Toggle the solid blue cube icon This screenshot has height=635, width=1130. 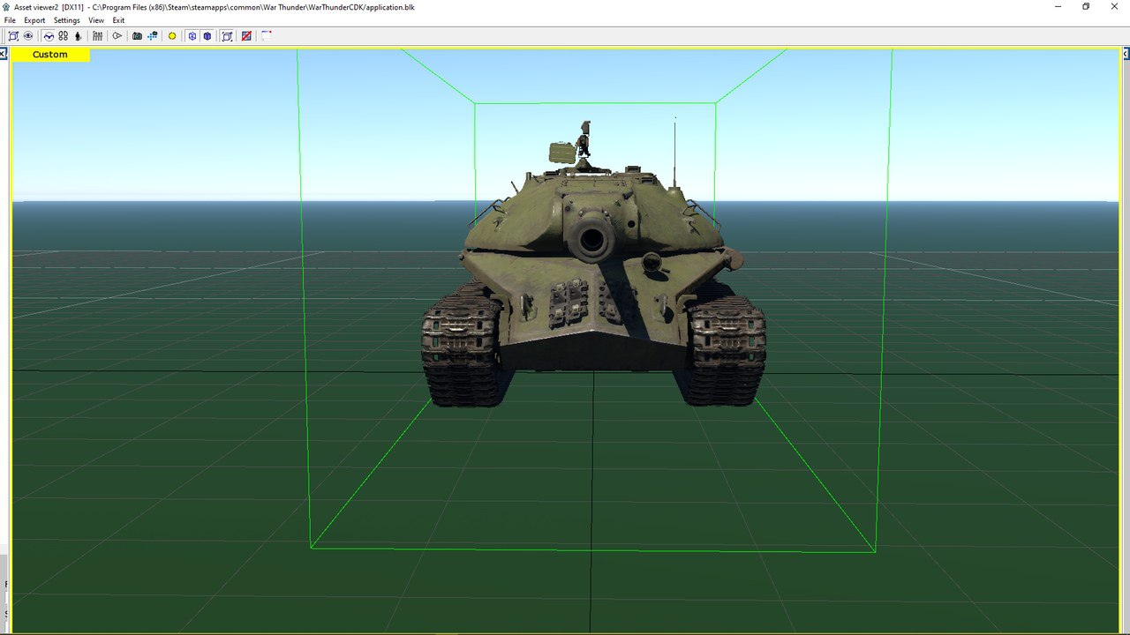(207, 36)
